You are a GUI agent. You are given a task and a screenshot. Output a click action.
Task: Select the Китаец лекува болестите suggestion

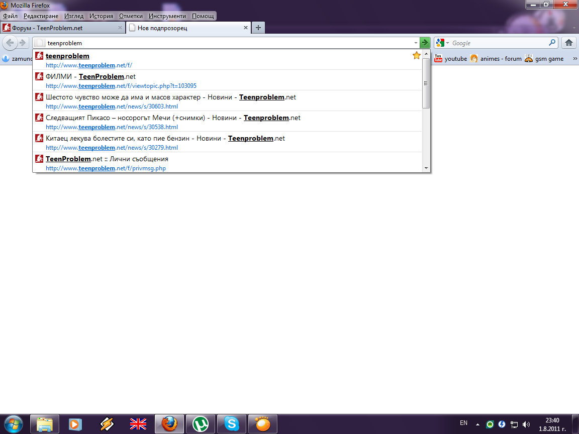coord(227,143)
